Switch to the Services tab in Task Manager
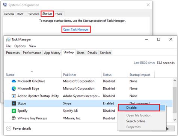This screenshot has width=178, height=136. point(106,53)
